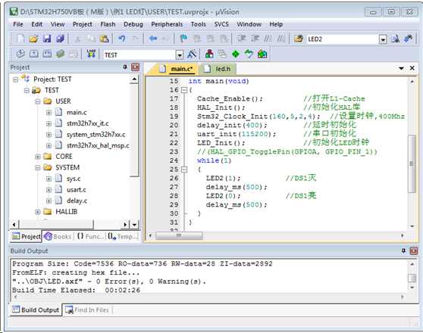Switch to the led.h editor tab
This screenshot has width=423, height=333.
tap(218, 69)
